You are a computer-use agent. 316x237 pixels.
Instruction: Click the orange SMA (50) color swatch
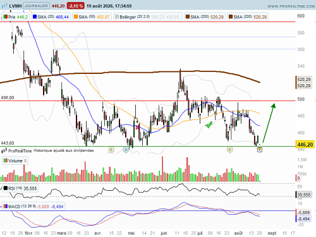click(76, 16)
